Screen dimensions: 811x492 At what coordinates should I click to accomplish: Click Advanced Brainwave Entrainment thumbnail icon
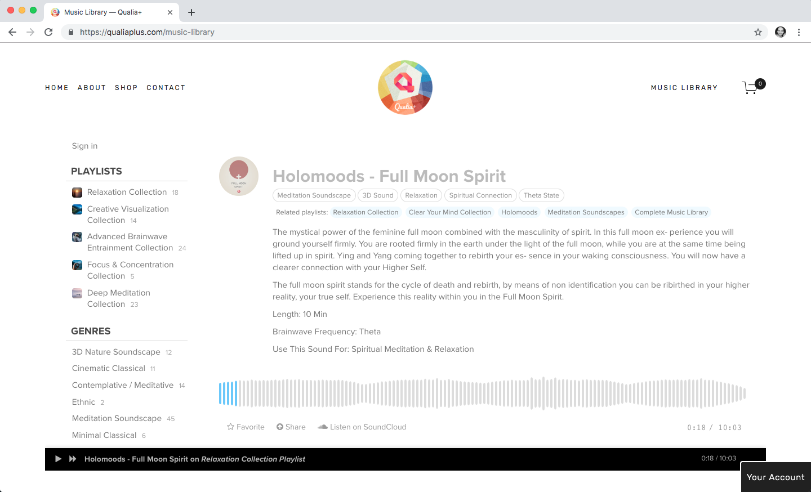point(77,237)
